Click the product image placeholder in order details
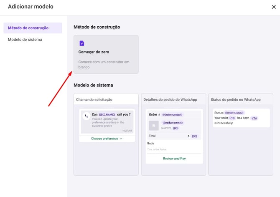Screen dimensions: 280x197 [154, 125]
